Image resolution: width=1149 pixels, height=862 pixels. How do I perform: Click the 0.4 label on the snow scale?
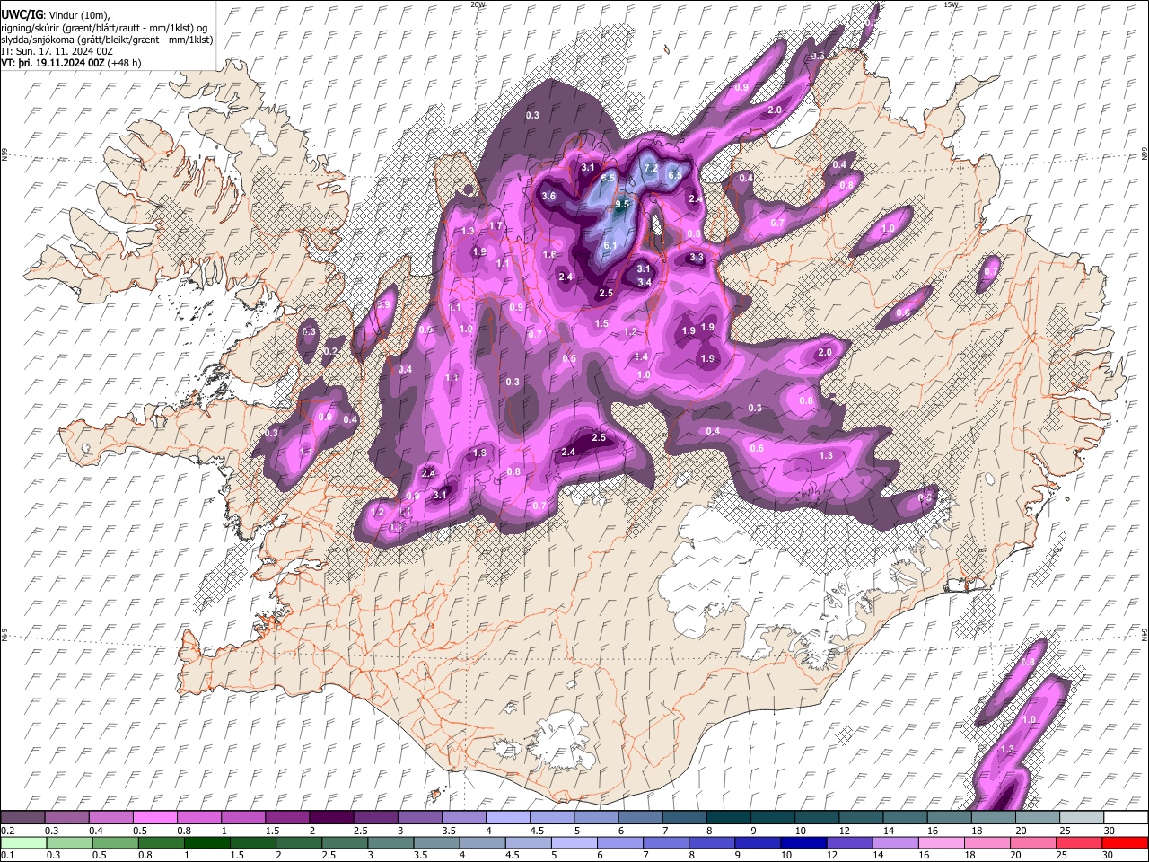click(96, 831)
